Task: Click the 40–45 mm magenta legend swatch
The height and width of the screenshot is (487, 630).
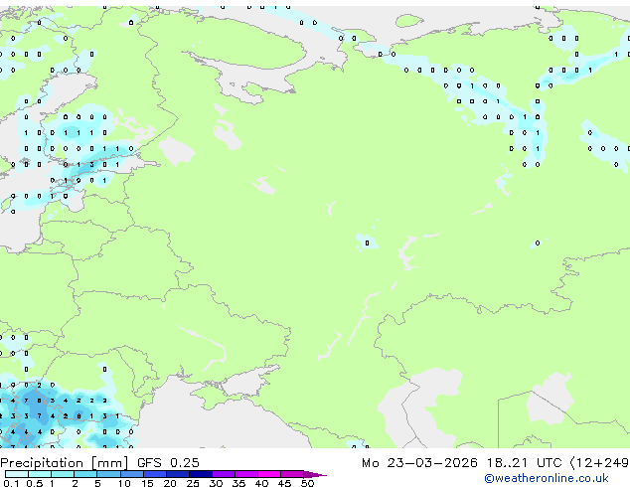Action: (269, 474)
